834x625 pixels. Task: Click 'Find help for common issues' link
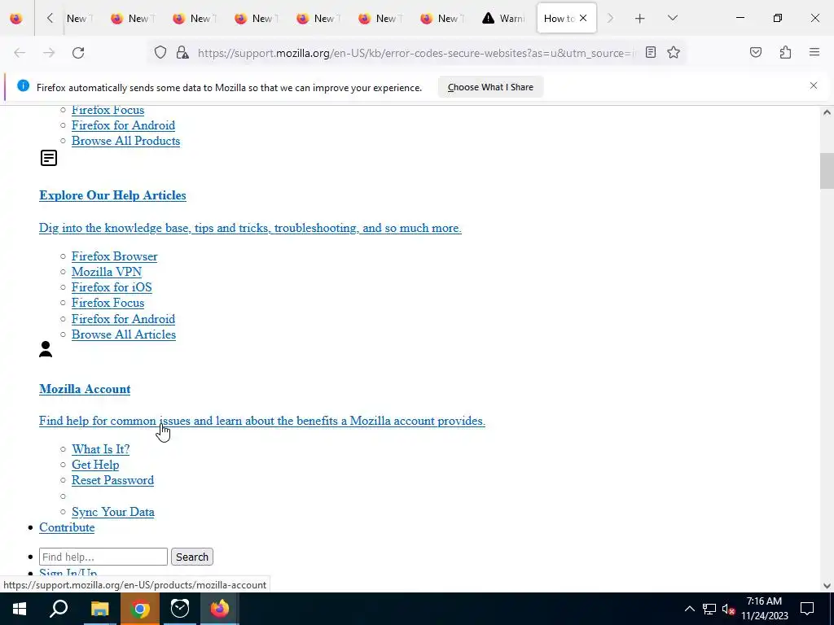click(x=262, y=421)
